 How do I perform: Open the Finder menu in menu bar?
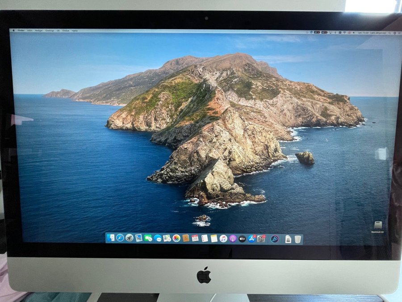21,30
